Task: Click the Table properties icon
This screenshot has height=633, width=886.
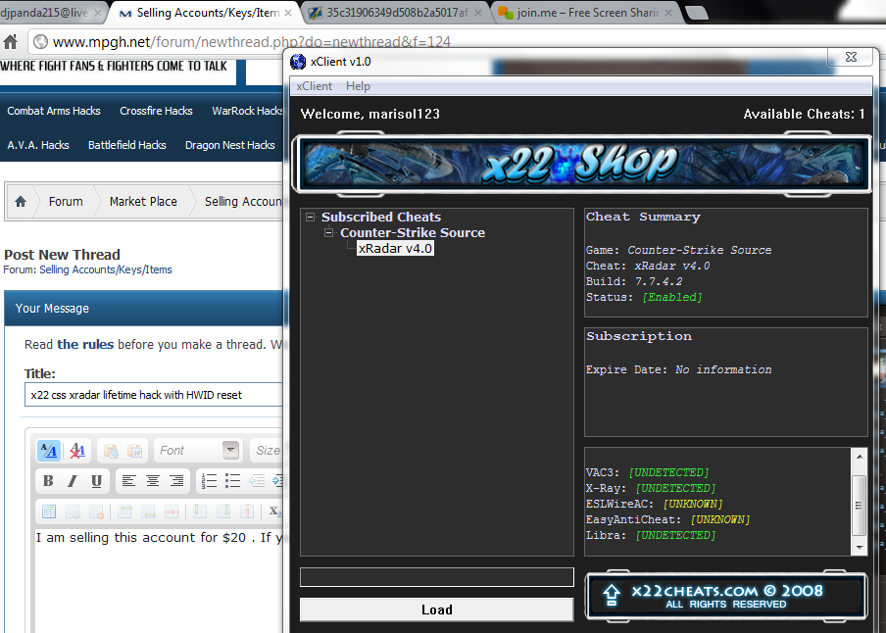Action: click(73, 511)
